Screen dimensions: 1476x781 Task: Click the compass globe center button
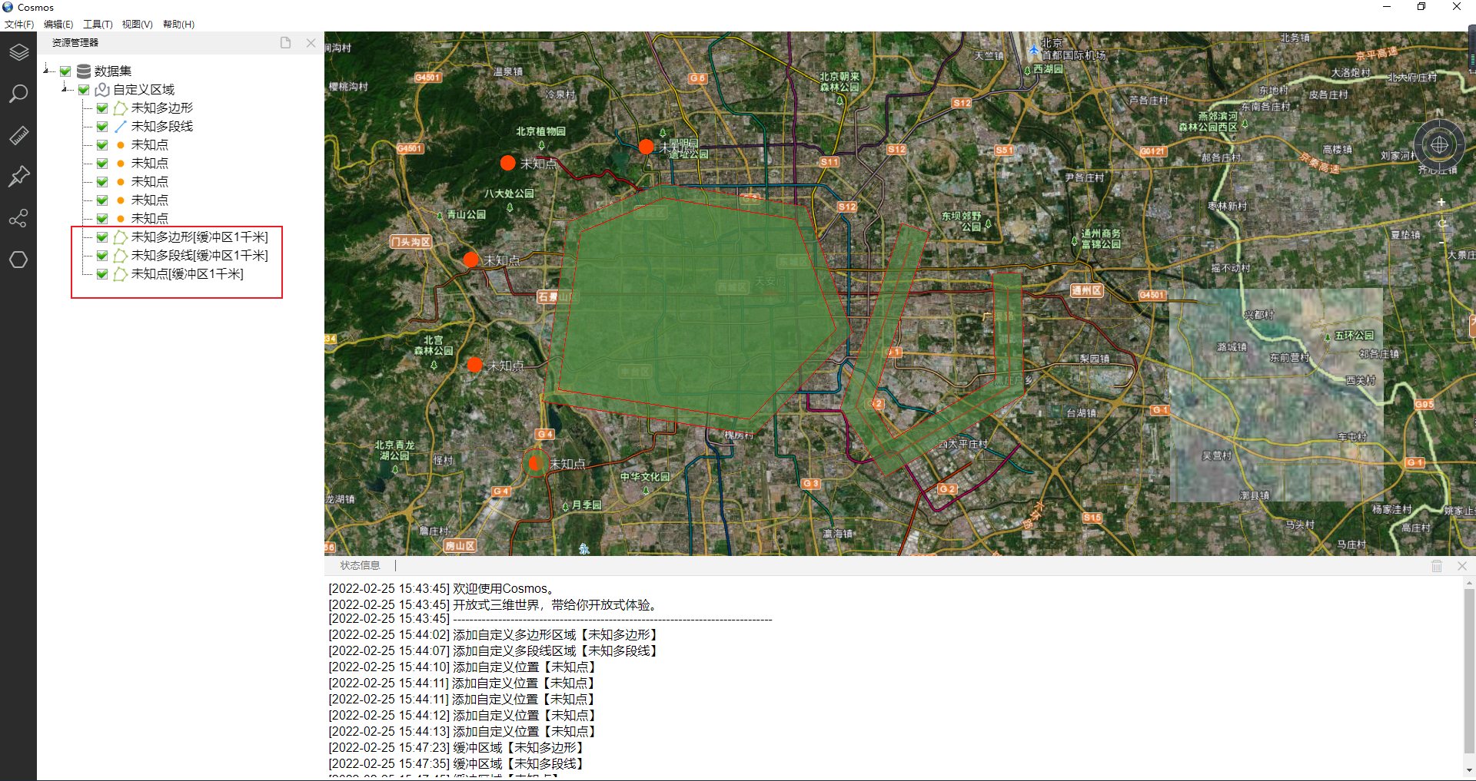tap(1439, 144)
